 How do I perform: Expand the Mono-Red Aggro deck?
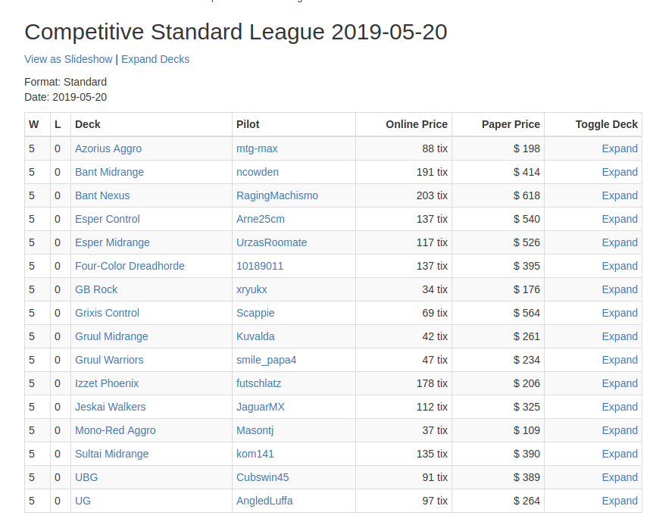[619, 430]
